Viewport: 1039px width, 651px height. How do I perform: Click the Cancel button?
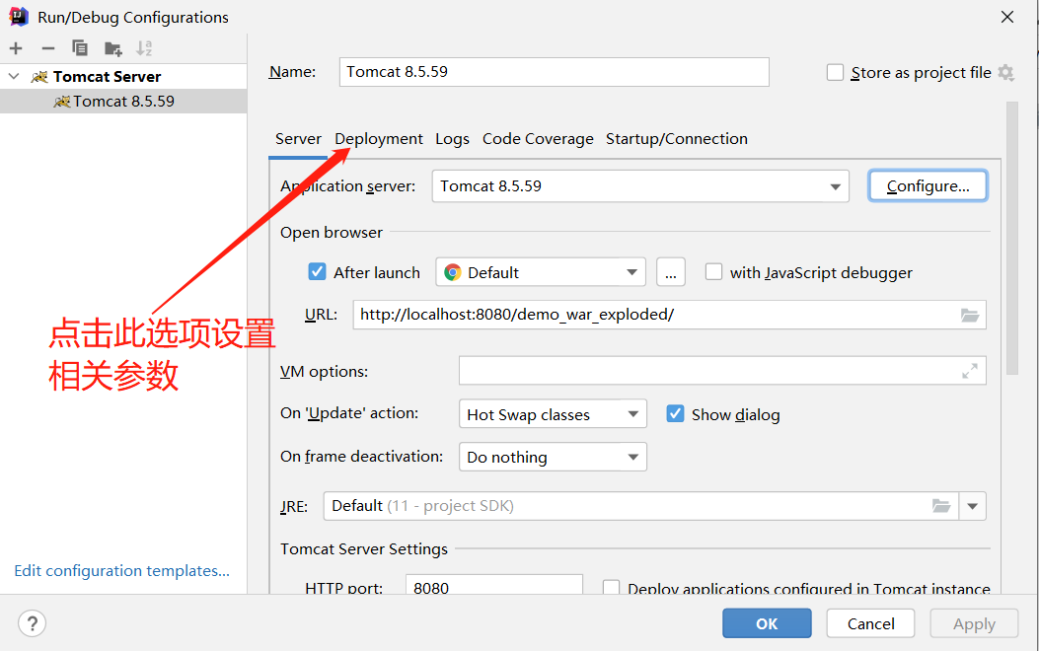[x=870, y=623]
